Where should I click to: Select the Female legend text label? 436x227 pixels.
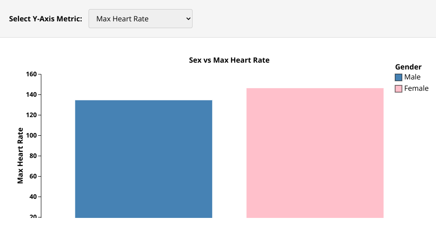pyautogui.click(x=416, y=89)
